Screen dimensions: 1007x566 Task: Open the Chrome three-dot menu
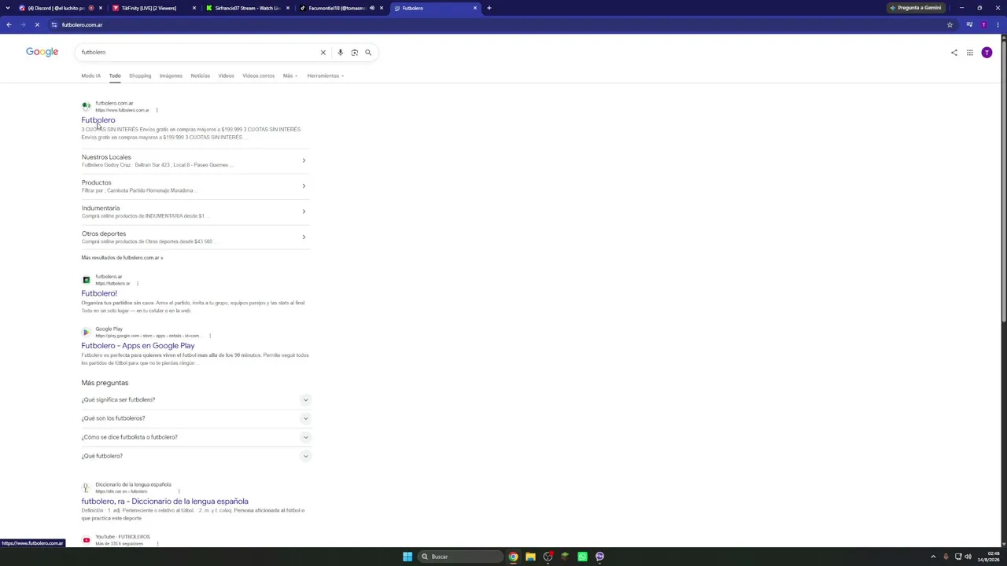(998, 24)
